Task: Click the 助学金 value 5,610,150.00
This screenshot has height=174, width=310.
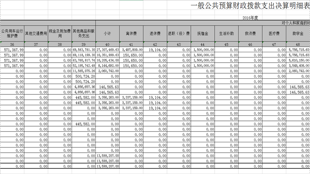Action: coord(298,60)
